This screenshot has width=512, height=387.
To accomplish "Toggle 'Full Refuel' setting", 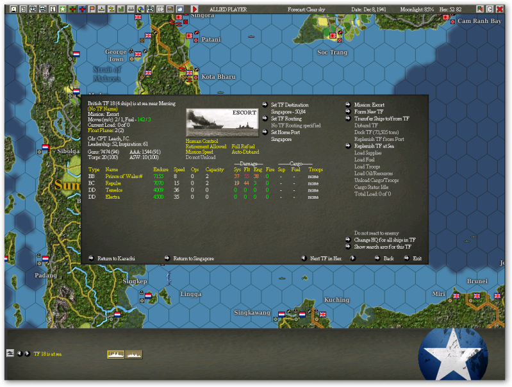I will (x=244, y=146).
